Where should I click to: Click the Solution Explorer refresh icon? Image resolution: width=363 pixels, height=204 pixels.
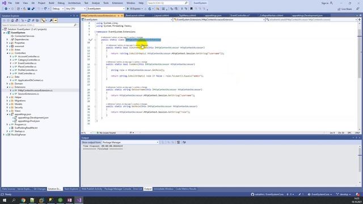point(29,20)
